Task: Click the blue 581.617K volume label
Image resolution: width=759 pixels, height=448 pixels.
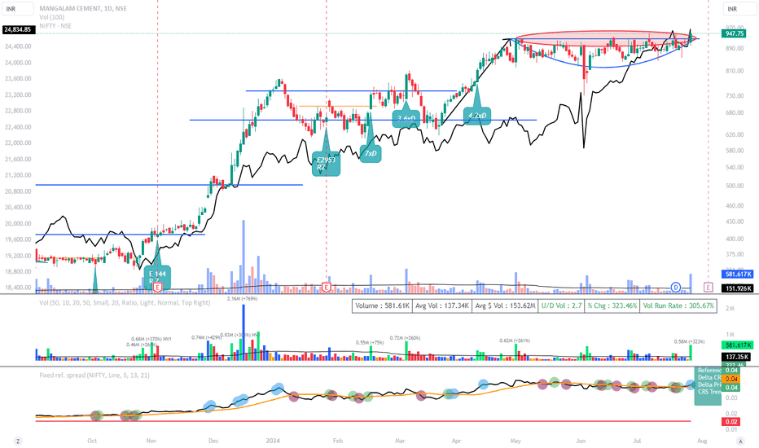Action: [738, 275]
